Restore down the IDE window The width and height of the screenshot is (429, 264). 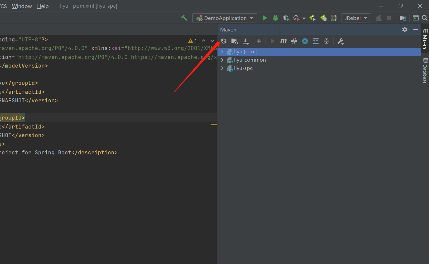point(401,6)
